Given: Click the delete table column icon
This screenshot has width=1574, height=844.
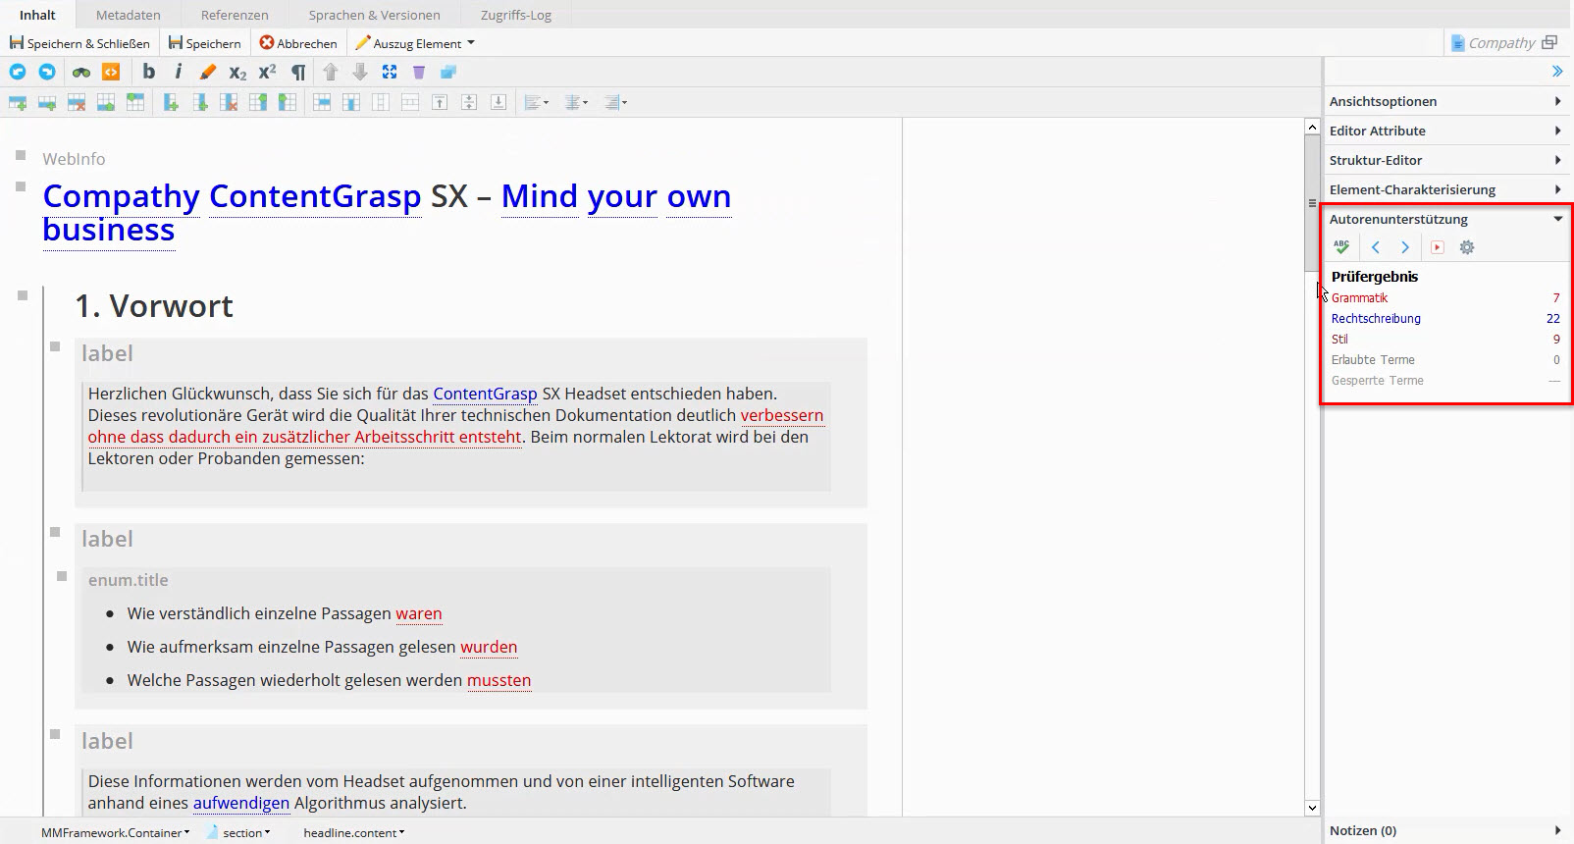Looking at the screenshot, I should [230, 102].
